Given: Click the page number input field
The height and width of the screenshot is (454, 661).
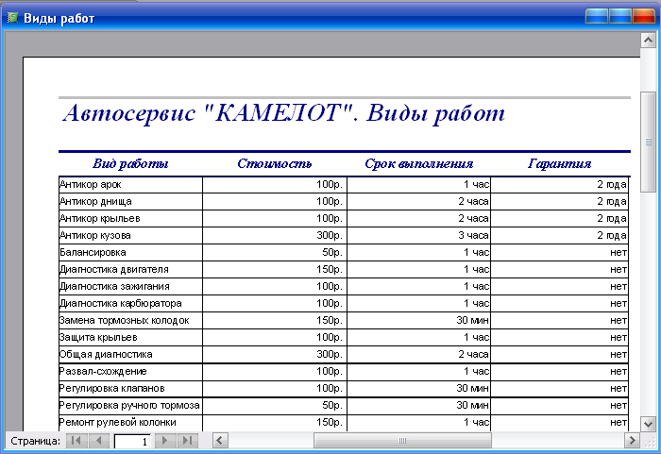Looking at the screenshot, I should point(131,441).
